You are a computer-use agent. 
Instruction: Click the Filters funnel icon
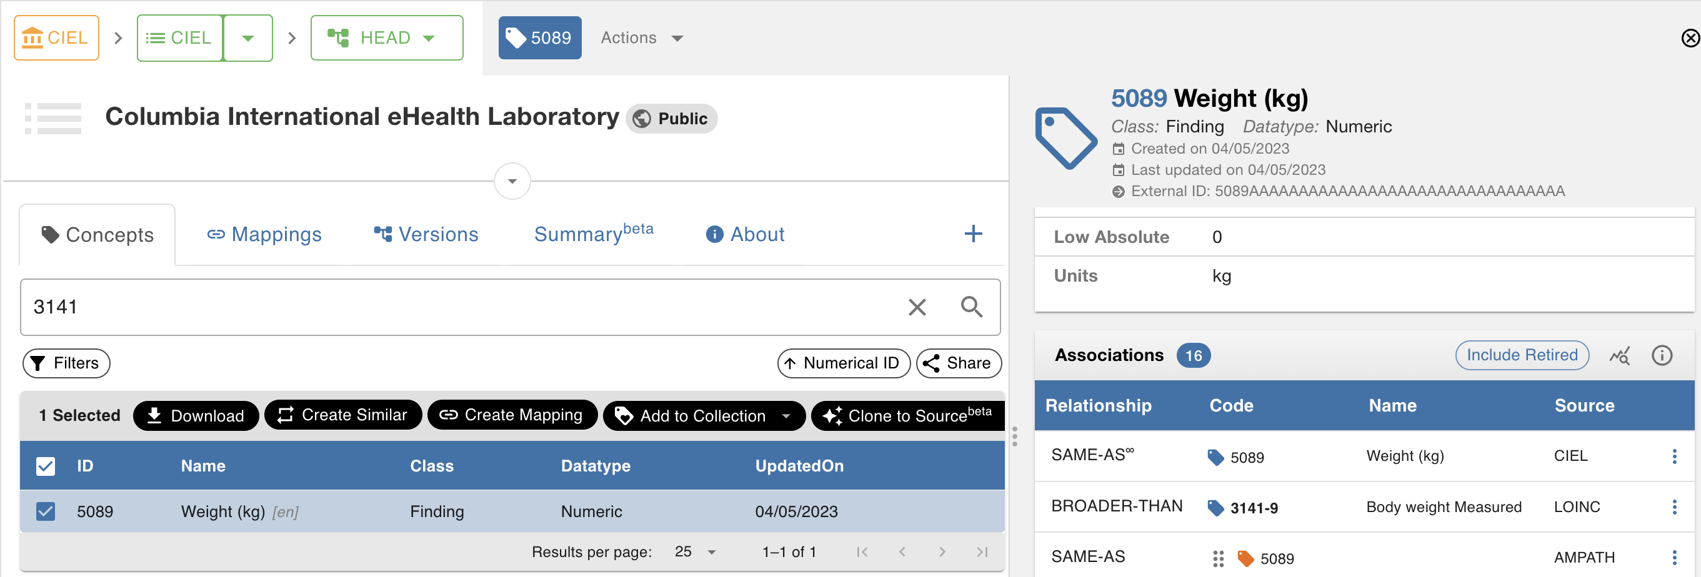point(38,363)
